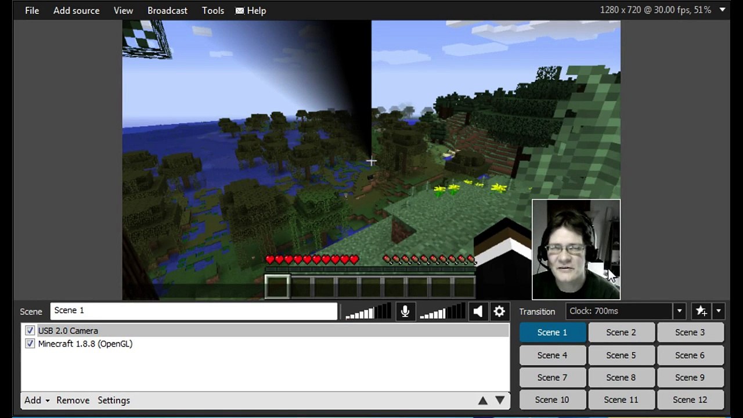Image resolution: width=743 pixels, height=418 pixels.
Task: Switch to Scene 12
Action: click(x=690, y=399)
